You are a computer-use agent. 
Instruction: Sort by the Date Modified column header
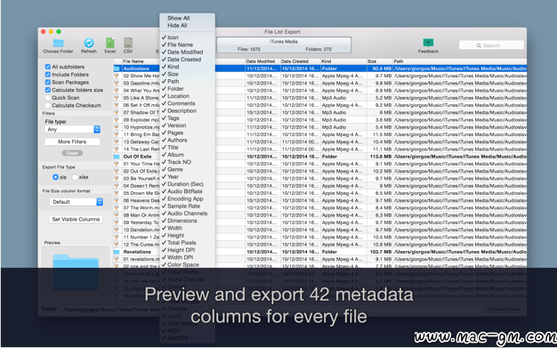[262, 61]
